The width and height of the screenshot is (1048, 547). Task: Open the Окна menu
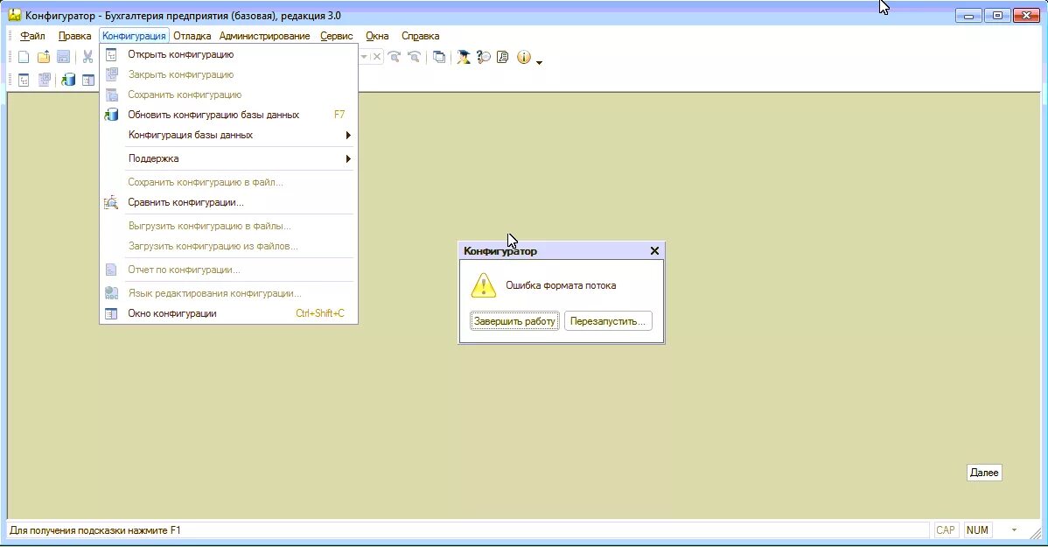377,36
